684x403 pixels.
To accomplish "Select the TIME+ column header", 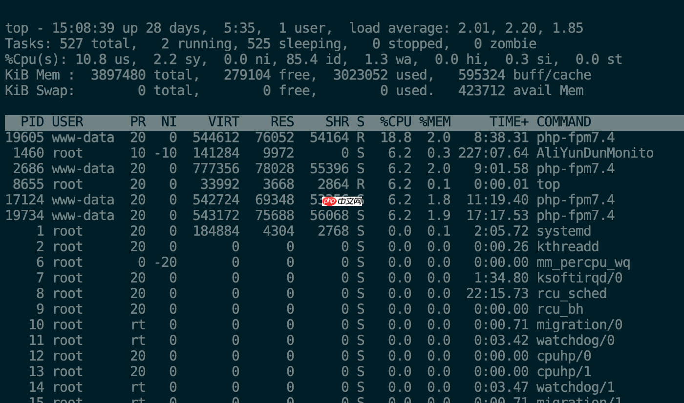I will click(x=510, y=121).
